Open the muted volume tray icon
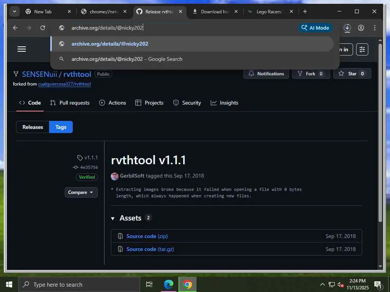This screenshot has height=292, width=390. tap(340, 284)
